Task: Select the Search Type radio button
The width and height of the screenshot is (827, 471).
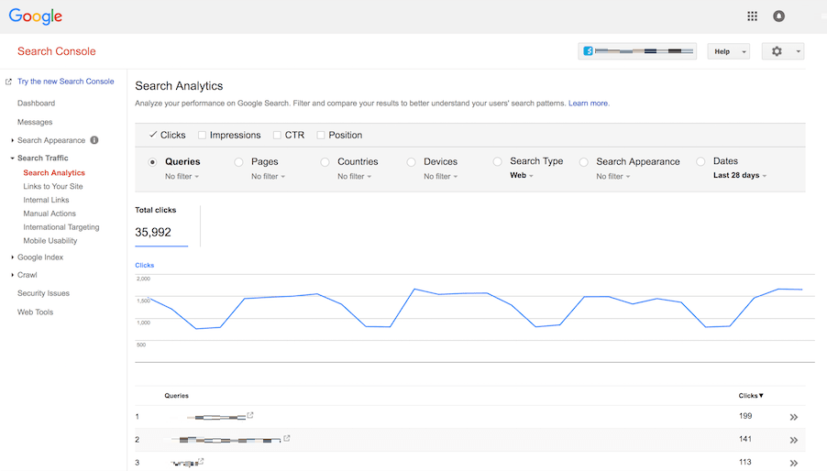Action: (497, 162)
